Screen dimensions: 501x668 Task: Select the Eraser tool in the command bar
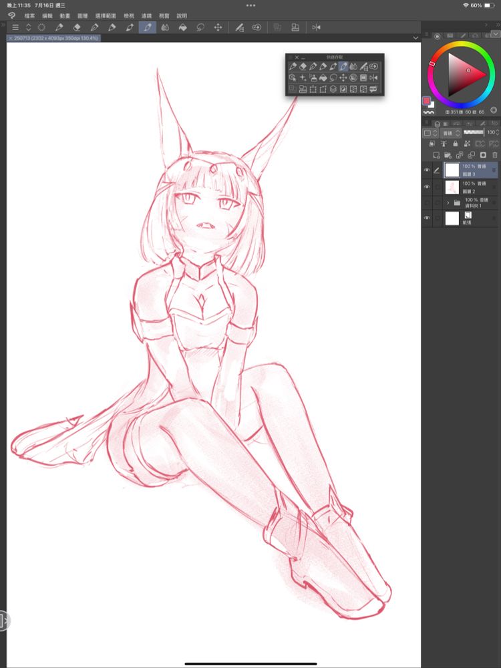click(77, 27)
